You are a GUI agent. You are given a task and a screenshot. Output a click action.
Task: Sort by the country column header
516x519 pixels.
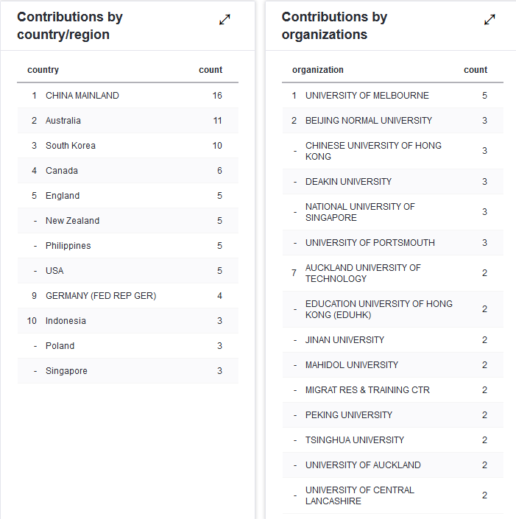(43, 70)
